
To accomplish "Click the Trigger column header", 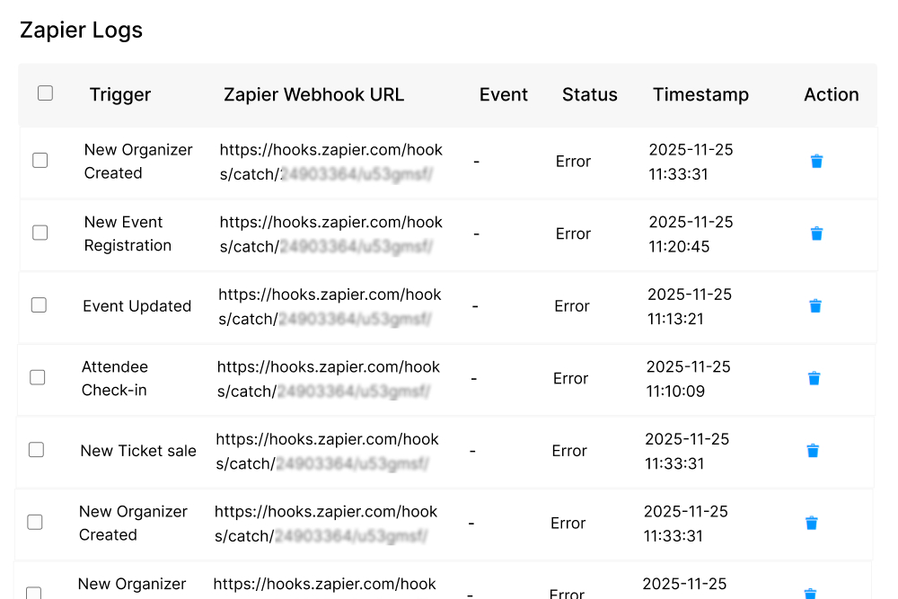I will (119, 94).
